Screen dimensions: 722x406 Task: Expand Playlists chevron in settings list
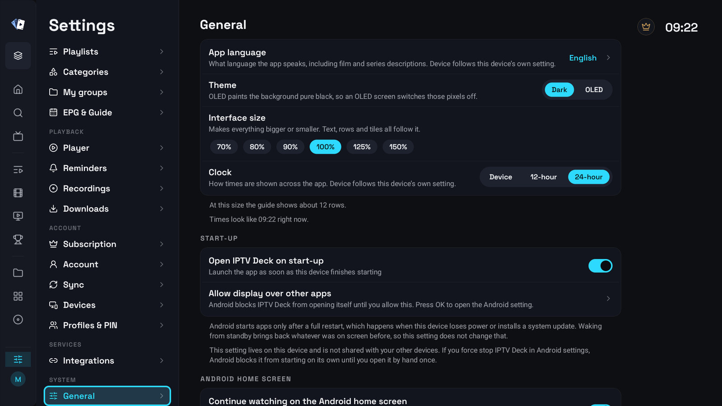point(162,52)
